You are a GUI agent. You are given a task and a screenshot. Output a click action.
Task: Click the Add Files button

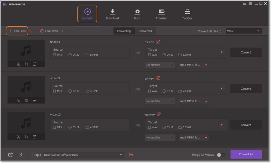[x=17, y=31]
